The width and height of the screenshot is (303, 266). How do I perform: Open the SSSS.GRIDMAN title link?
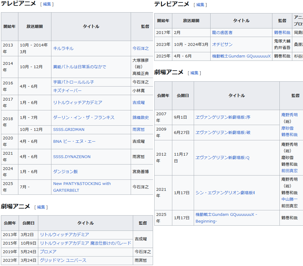[69, 130]
